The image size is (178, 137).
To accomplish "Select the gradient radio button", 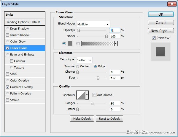I will [78, 43].
